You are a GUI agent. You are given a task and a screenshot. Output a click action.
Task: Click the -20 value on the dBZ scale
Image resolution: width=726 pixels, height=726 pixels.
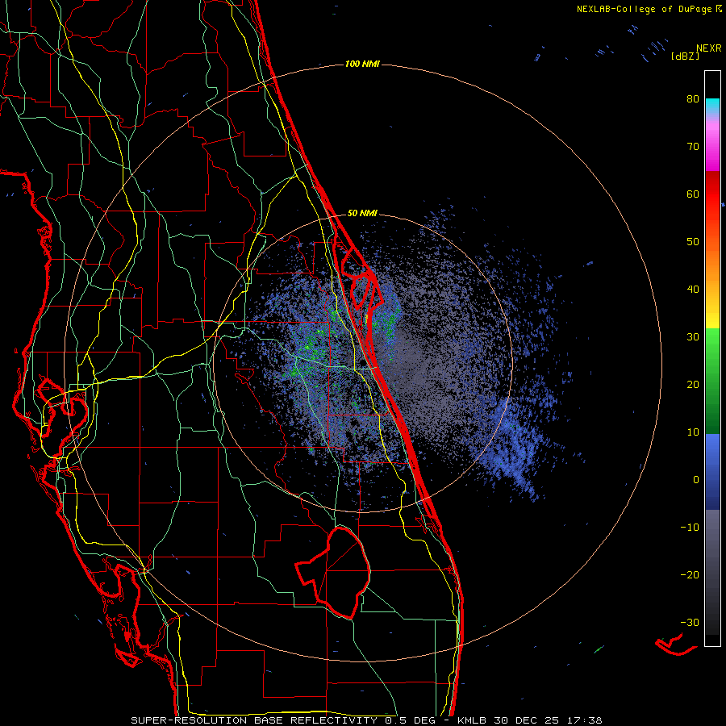point(690,575)
